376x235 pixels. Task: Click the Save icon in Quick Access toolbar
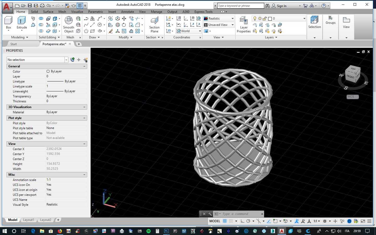click(30, 5)
